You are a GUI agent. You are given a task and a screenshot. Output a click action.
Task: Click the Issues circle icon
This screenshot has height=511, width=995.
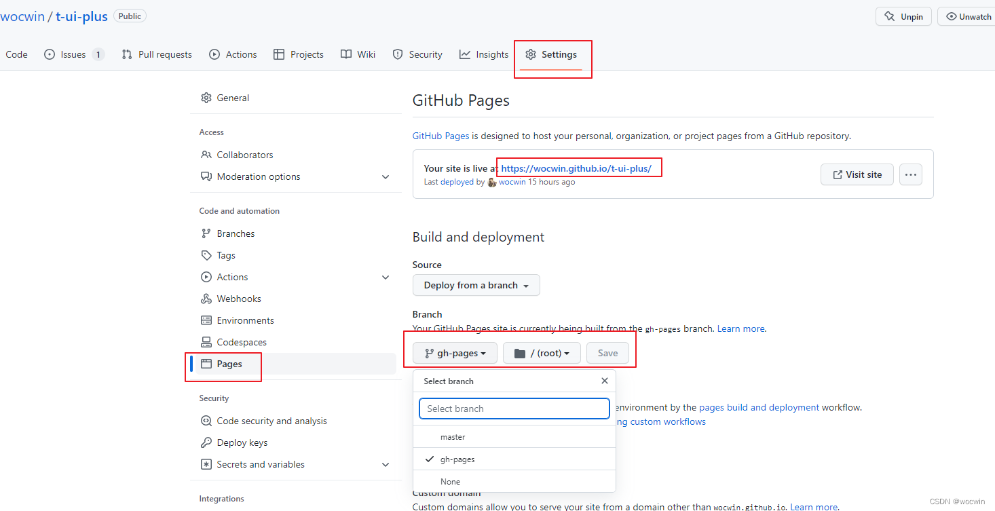50,54
